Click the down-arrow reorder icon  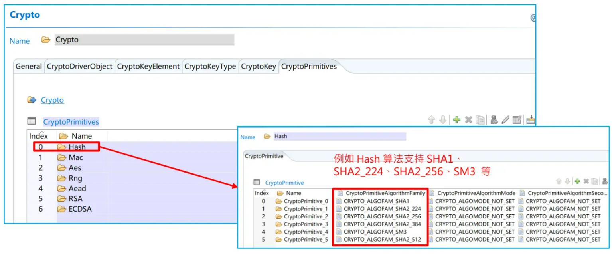443,120
